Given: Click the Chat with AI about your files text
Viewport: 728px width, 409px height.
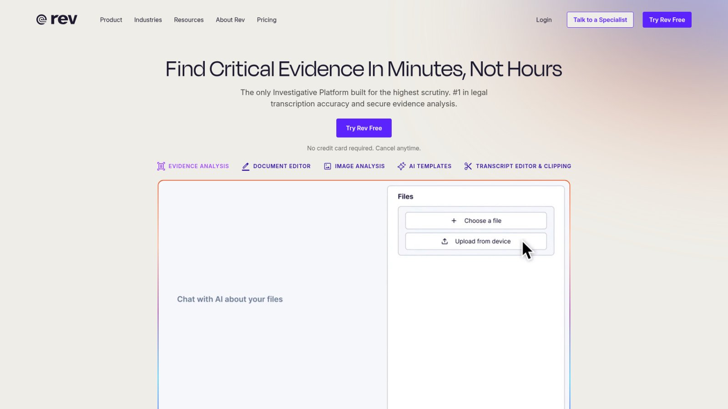Looking at the screenshot, I should [x=230, y=299].
